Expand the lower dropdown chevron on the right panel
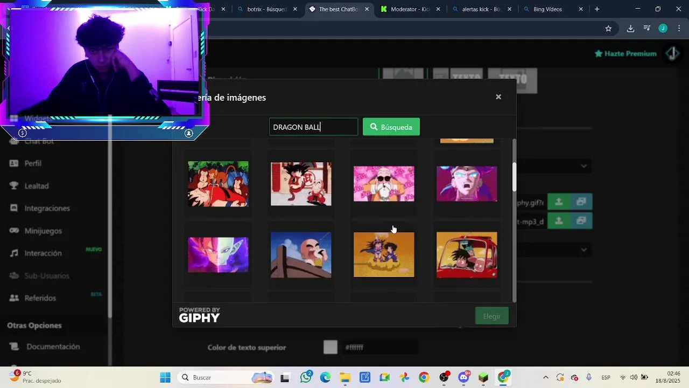The width and height of the screenshot is (689, 388). pyautogui.click(x=583, y=250)
